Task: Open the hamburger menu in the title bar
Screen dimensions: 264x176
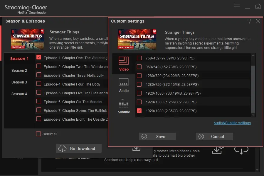Action: (237, 6)
